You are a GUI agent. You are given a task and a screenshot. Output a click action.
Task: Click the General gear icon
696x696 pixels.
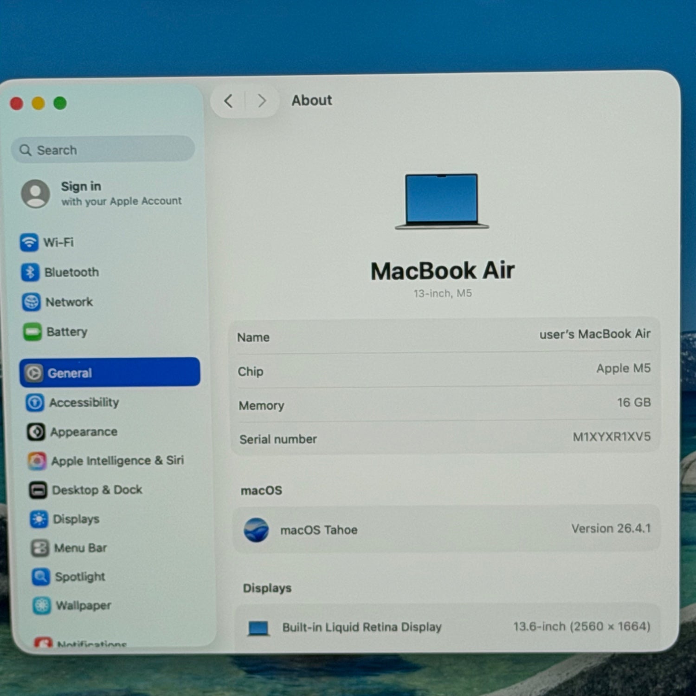(34, 373)
